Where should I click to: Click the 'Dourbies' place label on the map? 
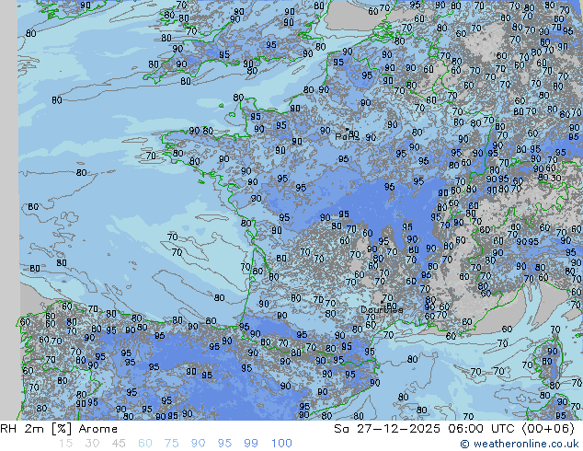[x=382, y=309]
